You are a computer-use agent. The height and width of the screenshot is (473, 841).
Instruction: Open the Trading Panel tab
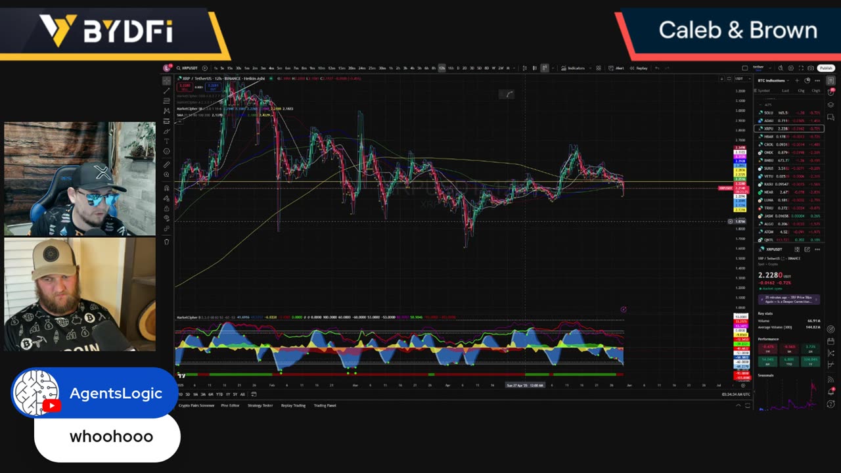pyautogui.click(x=325, y=405)
